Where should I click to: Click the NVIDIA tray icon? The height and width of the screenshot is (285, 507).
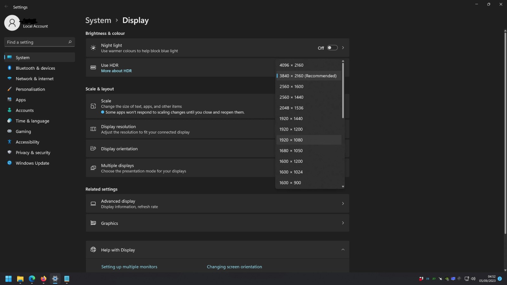tap(447, 279)
